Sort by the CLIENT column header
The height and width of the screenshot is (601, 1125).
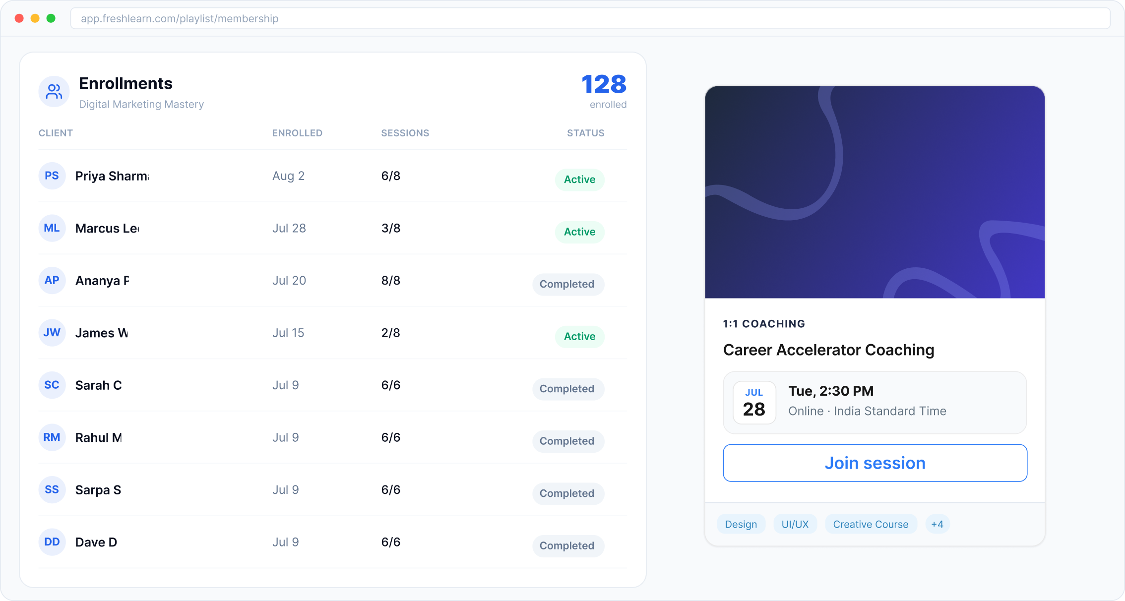[56, 133]
